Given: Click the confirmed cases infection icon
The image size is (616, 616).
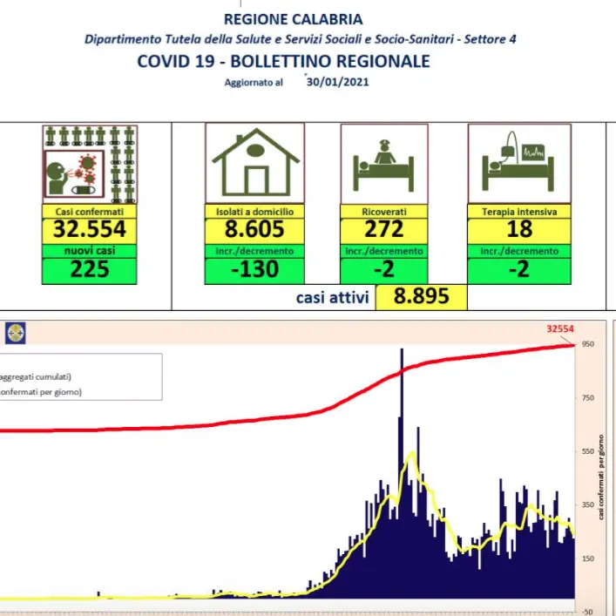Looking at the screenshot, I should (x=90, y=164).
